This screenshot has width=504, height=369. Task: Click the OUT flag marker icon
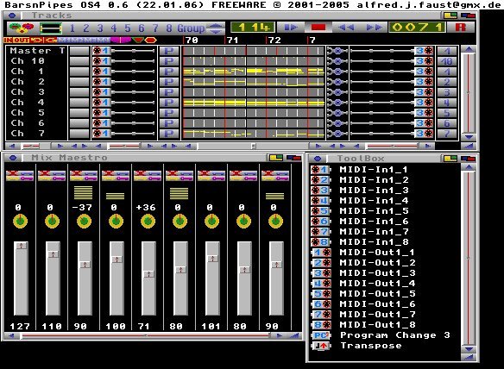[x=22, y=41]
